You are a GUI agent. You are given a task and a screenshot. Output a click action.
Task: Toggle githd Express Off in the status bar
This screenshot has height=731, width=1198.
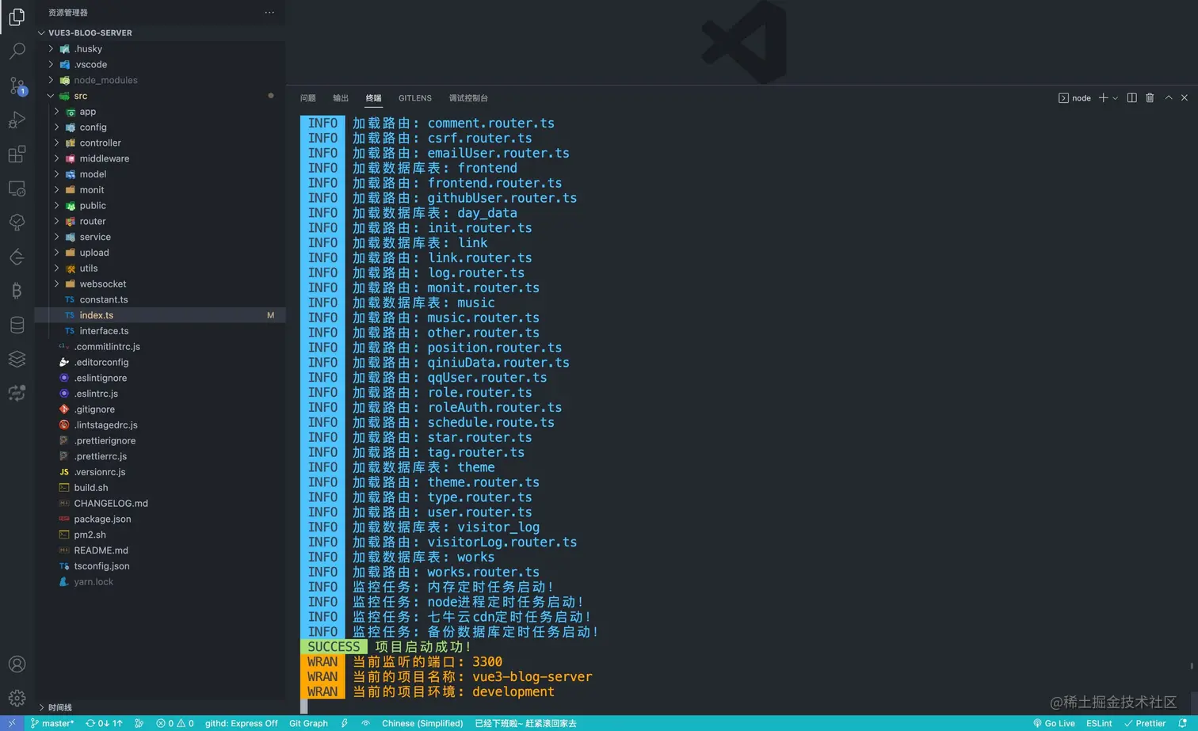241,723
